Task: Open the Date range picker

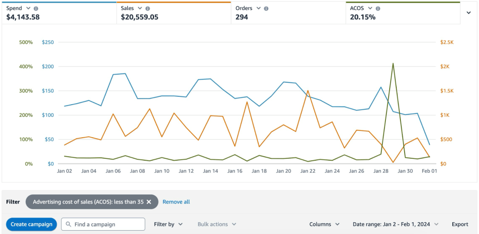Action: point(395,224)
